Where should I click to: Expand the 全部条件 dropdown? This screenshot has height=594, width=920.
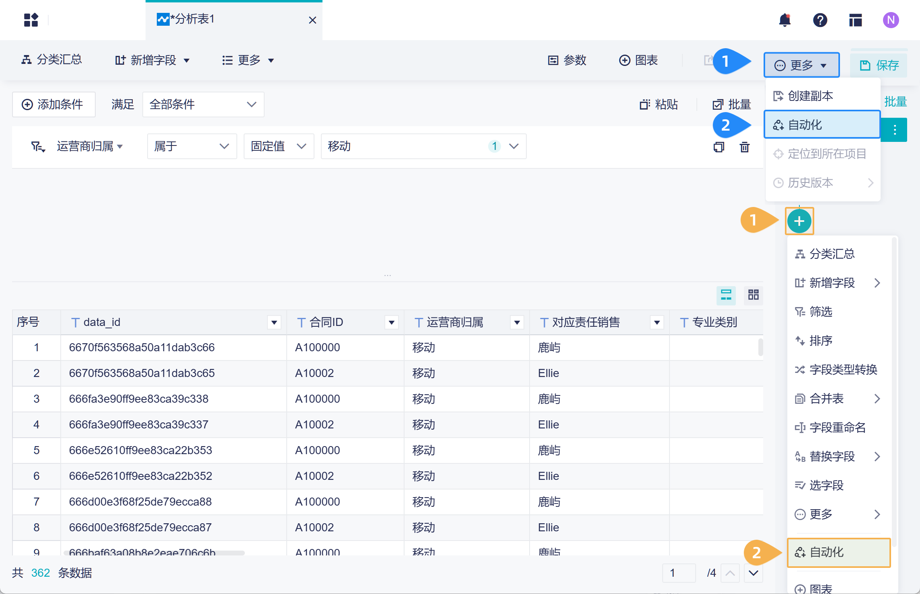coord(203,104)
